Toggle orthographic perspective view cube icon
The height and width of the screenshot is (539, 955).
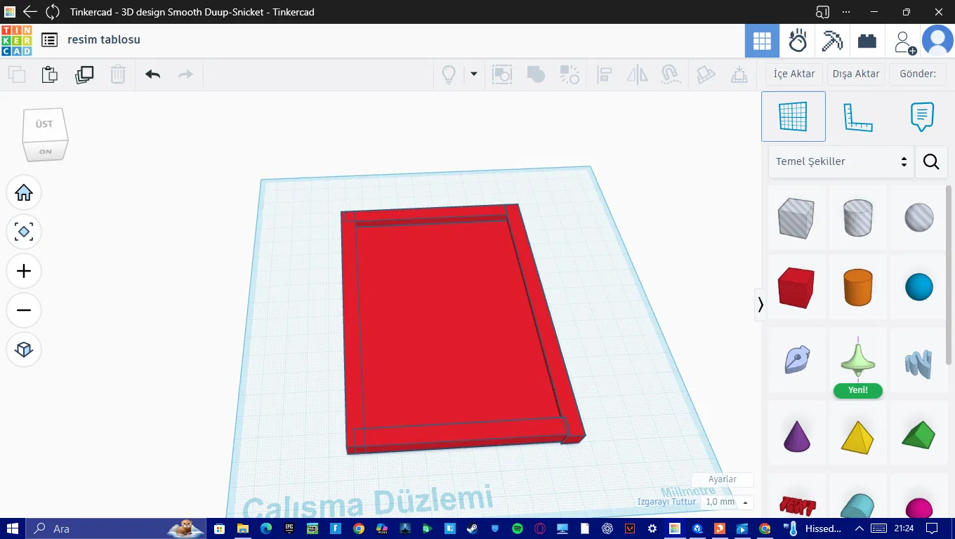(24, 350)
